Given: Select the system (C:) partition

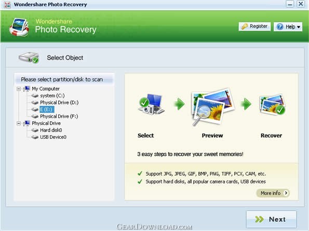Looking at the screenshot, I should tap(52, 95).
